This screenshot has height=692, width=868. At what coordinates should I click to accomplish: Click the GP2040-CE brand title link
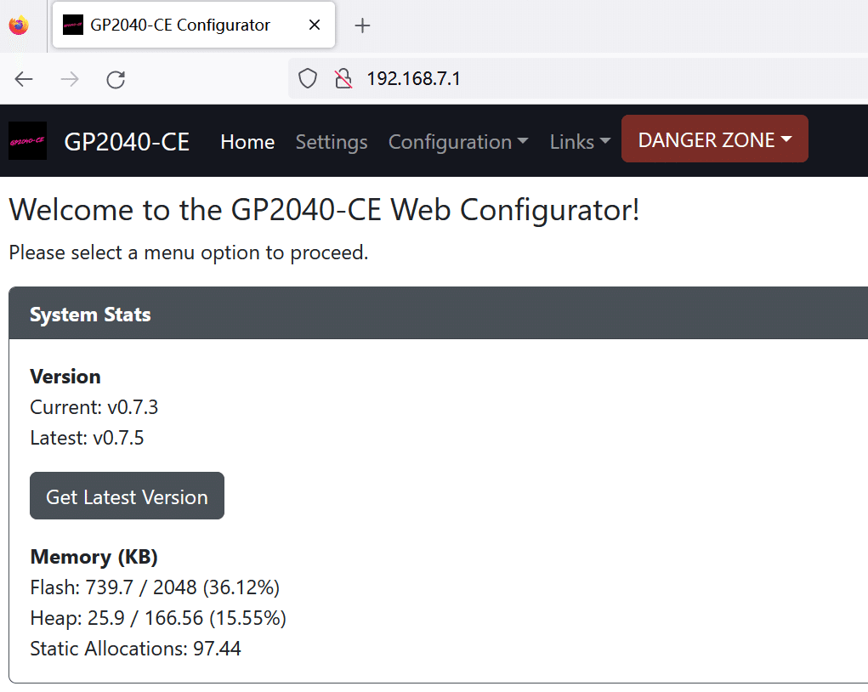127,142
